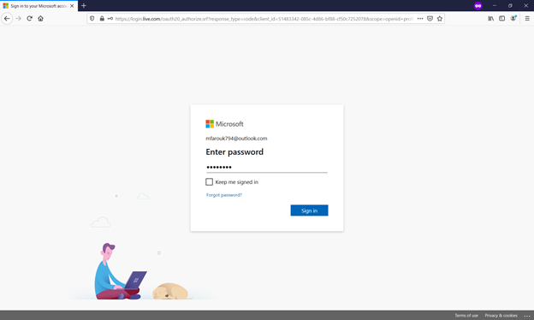534x320 pixels.
Task: Close the Microsoft sign-in tab
Action: (72, 6)
